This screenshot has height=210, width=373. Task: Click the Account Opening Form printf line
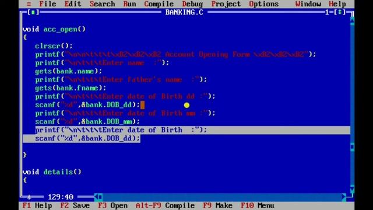tap(175, 54)
